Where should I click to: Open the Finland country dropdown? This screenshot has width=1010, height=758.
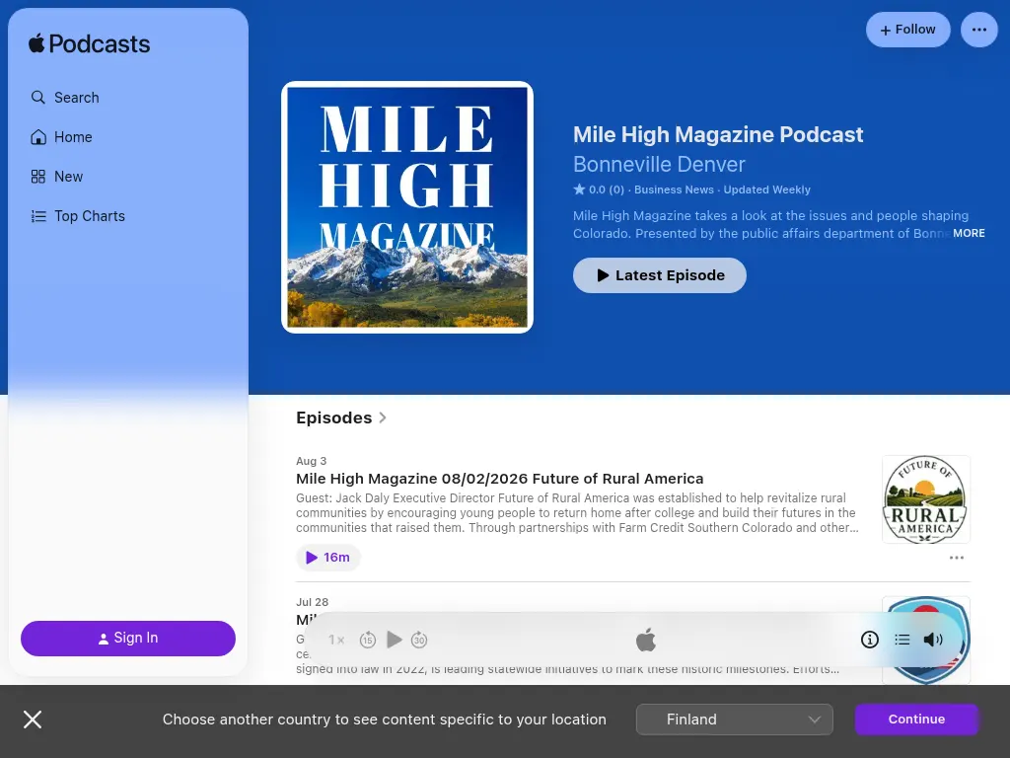734,720
